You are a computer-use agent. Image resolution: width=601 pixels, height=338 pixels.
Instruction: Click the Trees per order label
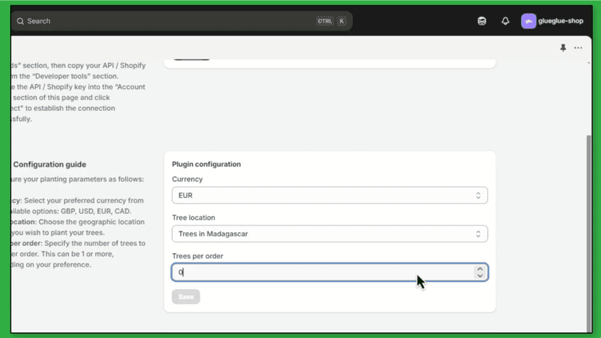pos(197,256)
